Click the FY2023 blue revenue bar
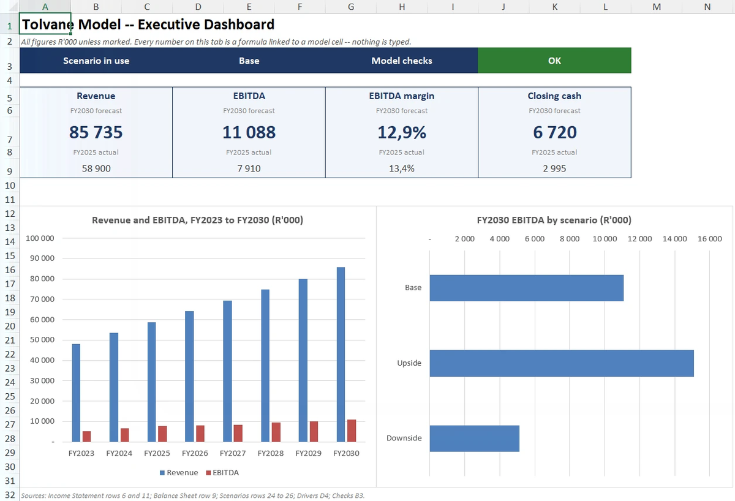 click(76, 393)
